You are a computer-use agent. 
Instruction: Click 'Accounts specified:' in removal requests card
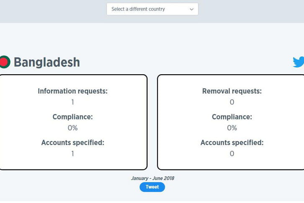232,143
